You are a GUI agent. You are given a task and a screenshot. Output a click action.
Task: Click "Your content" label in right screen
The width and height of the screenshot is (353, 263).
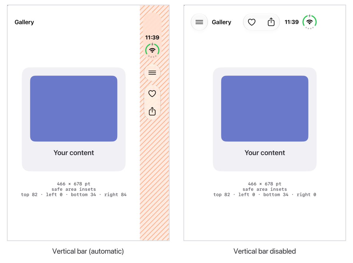pyautogui.click(x=265, y=153)
